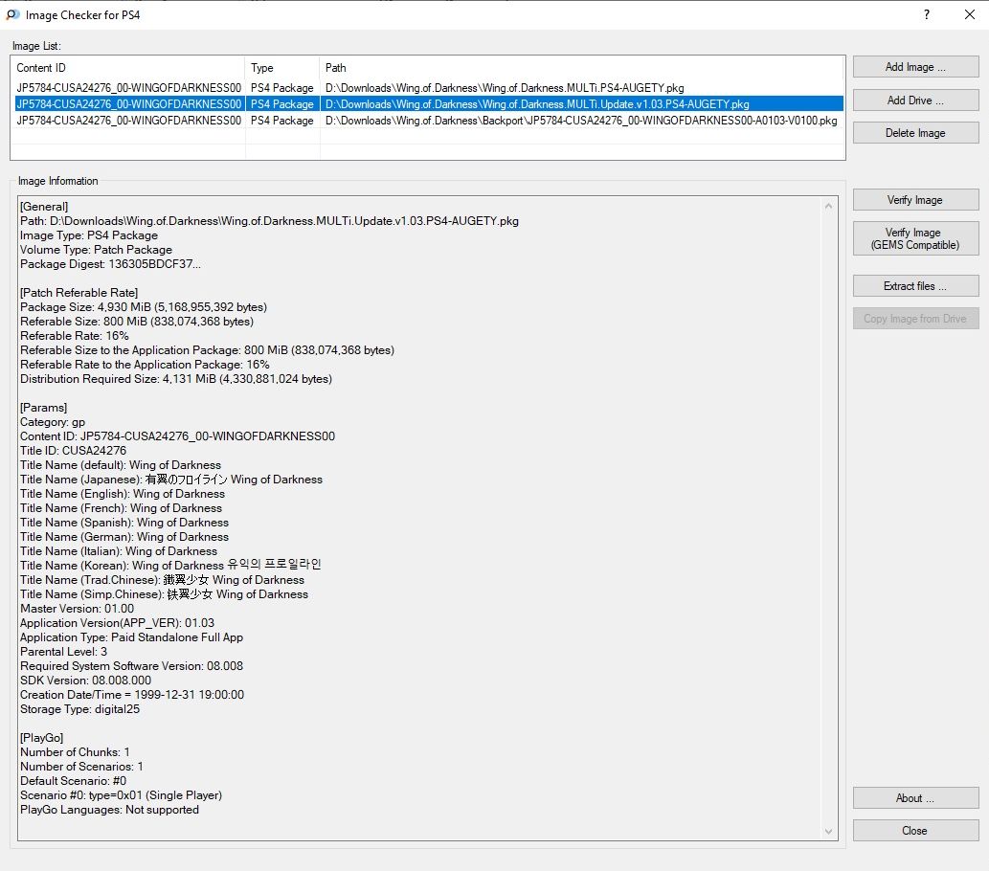Click the Required System Software Version line
The height and width of the screenshot is (871, 989).
[132, 666]
